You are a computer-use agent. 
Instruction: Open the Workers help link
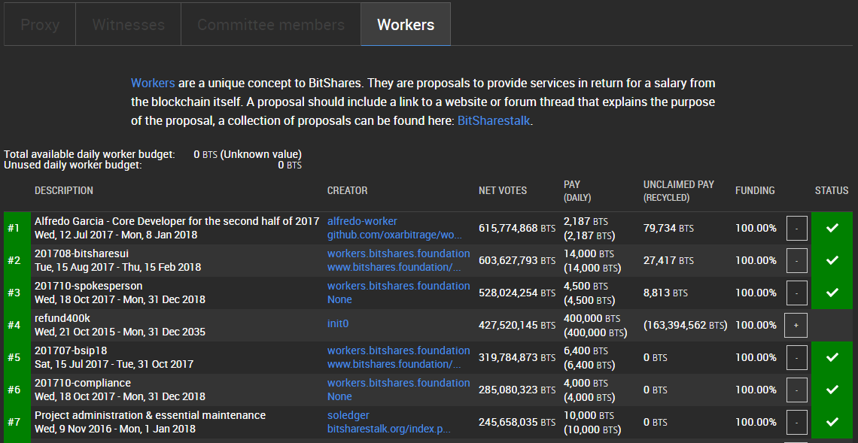coord(154,83)
